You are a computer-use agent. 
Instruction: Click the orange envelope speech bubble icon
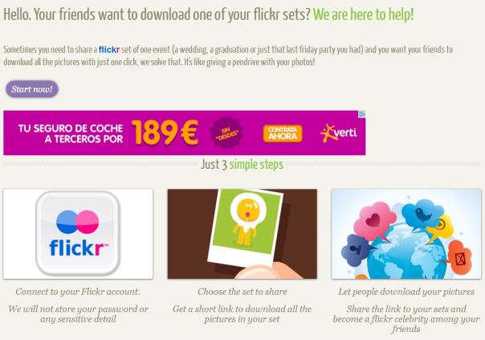pos(460,258)
